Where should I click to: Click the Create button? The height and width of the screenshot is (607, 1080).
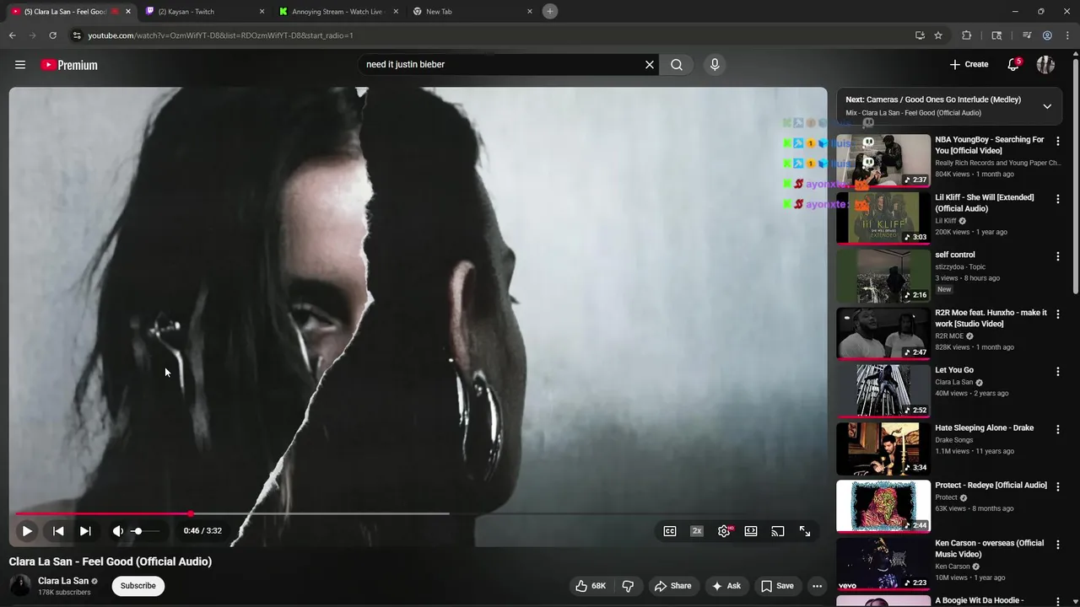point(969,64)
